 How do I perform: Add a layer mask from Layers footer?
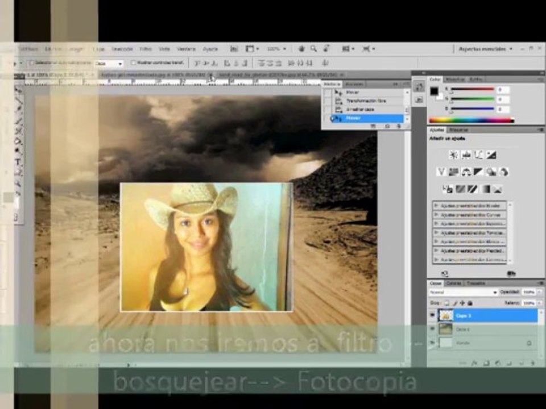click(x=486, y=363)
